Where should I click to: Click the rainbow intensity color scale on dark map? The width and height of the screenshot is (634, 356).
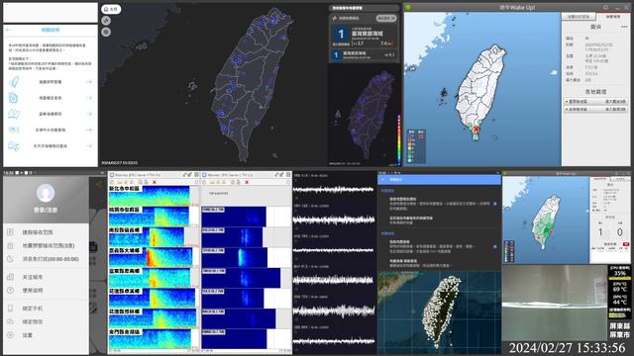tap(399, 139)
